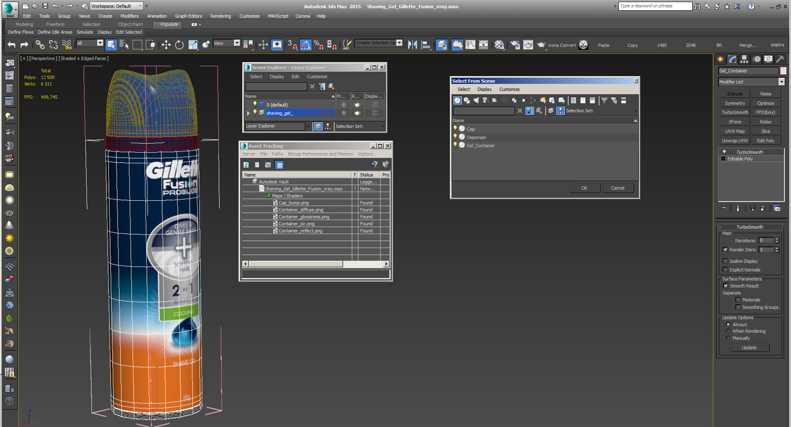The width and height of the screenshot is (791, 427).
Task: Switch to the Hierarchy command panel tab
Action: (x=745, y=59)
